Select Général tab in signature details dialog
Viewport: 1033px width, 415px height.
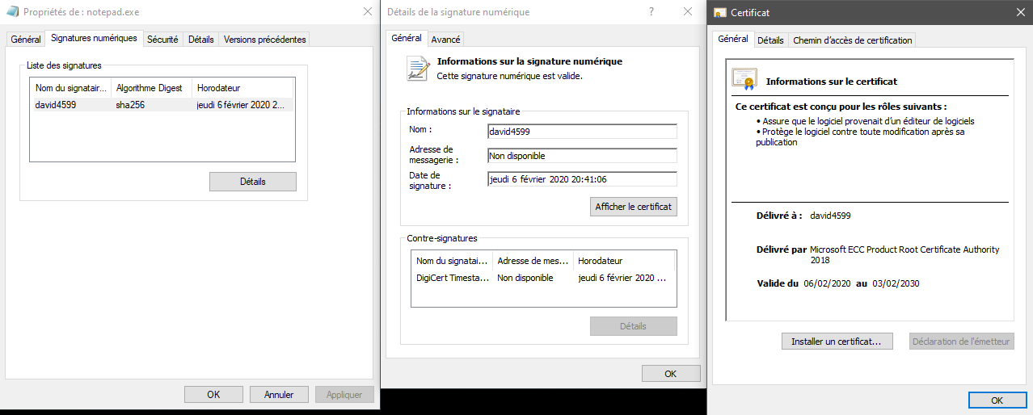click(x=407, y=38)
